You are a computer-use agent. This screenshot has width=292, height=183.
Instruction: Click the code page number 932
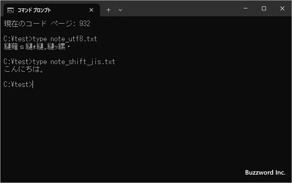coord(85,24)
